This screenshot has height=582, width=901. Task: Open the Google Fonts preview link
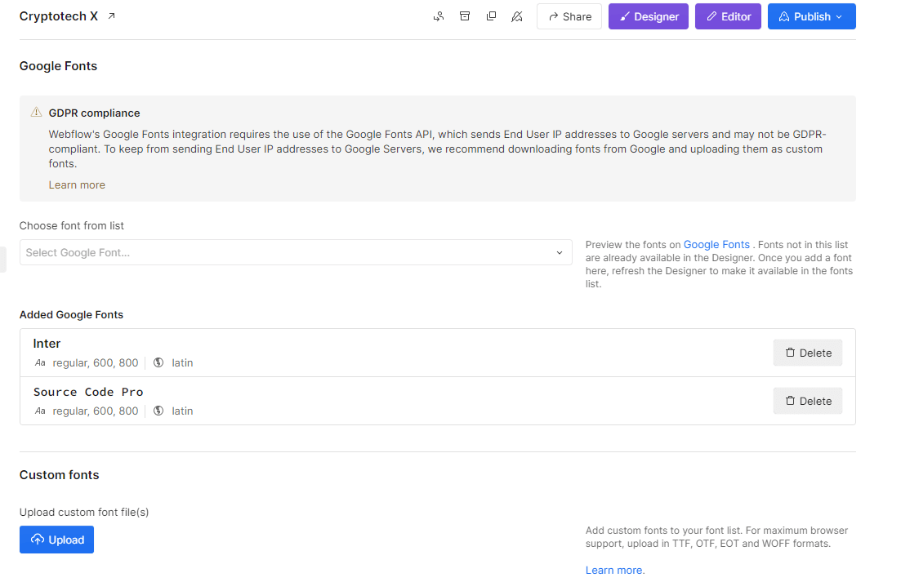716,245
